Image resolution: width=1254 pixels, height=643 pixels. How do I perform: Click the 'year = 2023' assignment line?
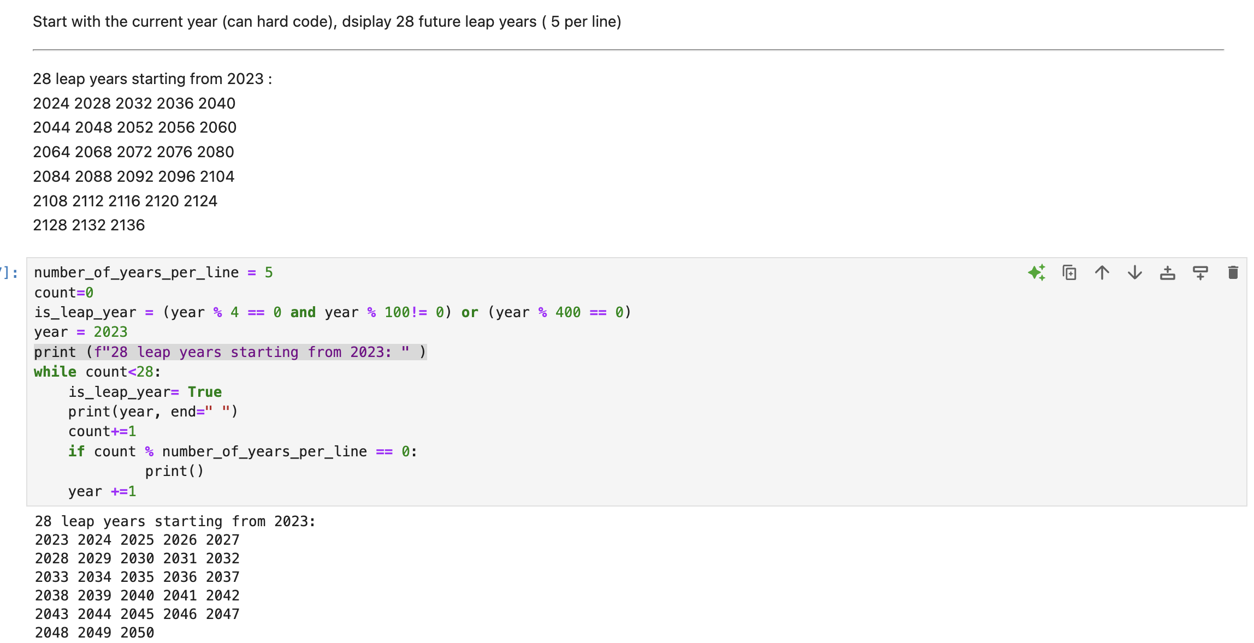pyautogui.click(x=80, y=332)
